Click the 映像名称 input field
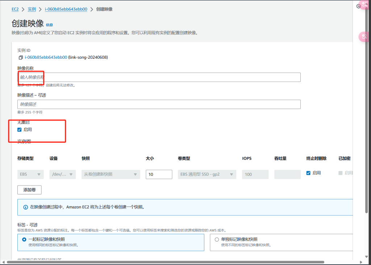 click(x=159, y=77)
